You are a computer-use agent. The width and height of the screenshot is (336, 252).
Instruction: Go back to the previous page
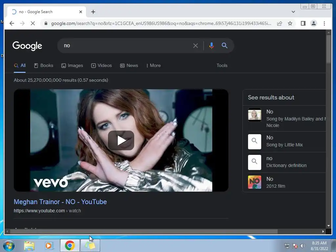[x=12, y=23]
